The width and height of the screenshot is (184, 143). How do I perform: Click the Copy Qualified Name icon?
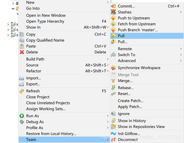(x=22, y=40)
